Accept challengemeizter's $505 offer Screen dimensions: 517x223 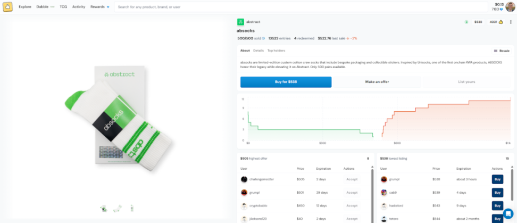(x=352, y=179)
